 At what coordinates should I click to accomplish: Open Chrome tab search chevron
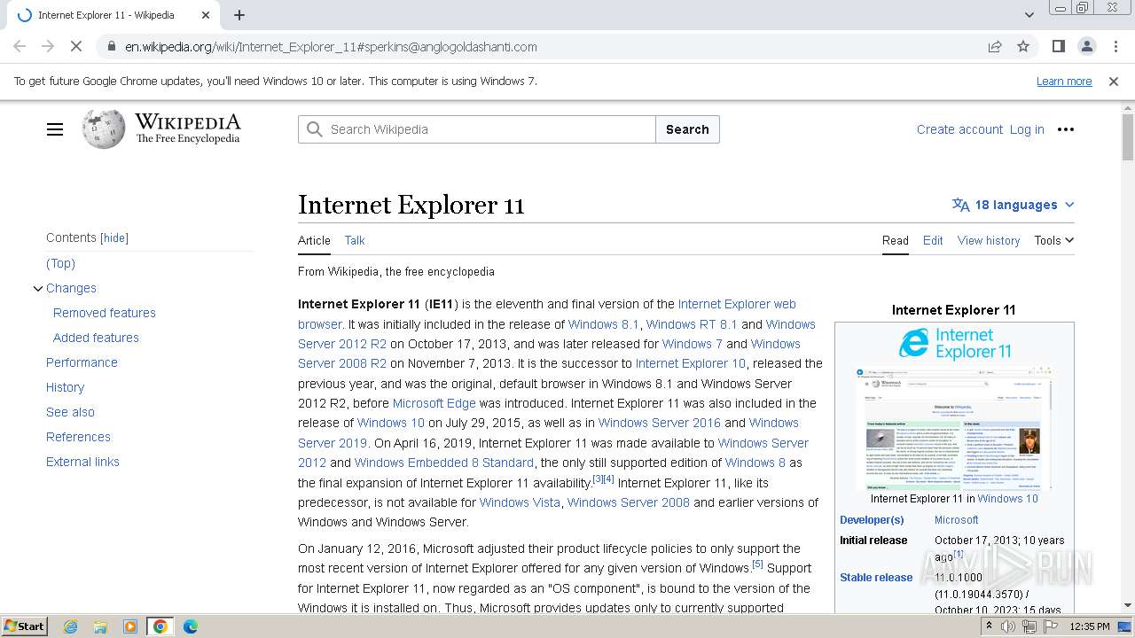(x=1029, y=15)
